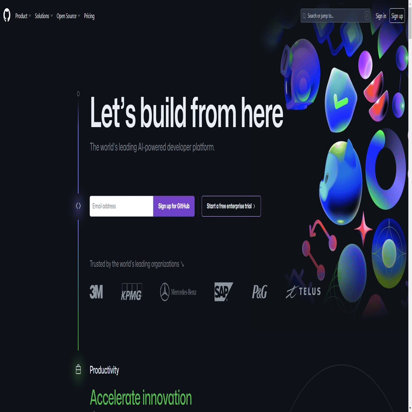Click the slash shortcut key icon

click(367, 16)
